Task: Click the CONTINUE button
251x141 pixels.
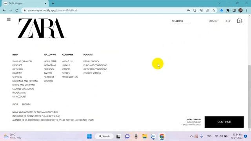Action: 224,122
